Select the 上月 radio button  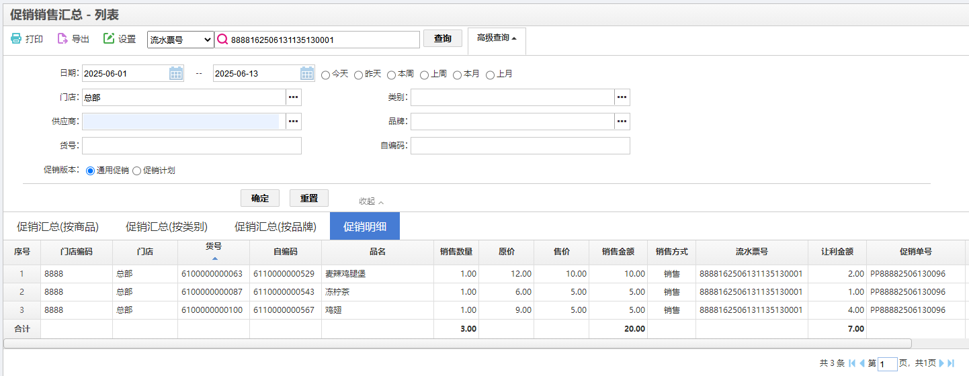[490, 75]
